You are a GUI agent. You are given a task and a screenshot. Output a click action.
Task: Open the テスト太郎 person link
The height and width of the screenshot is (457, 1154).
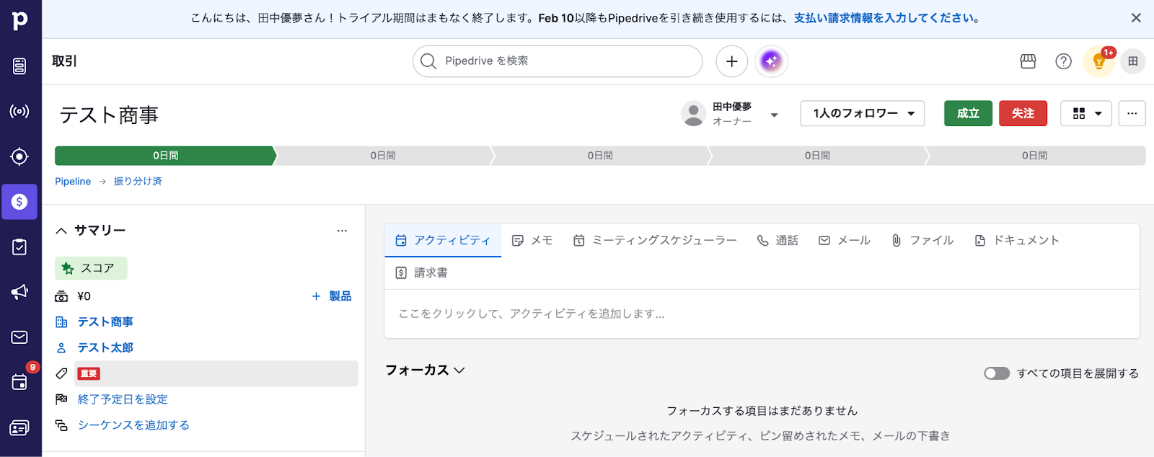tap(105, 348)
